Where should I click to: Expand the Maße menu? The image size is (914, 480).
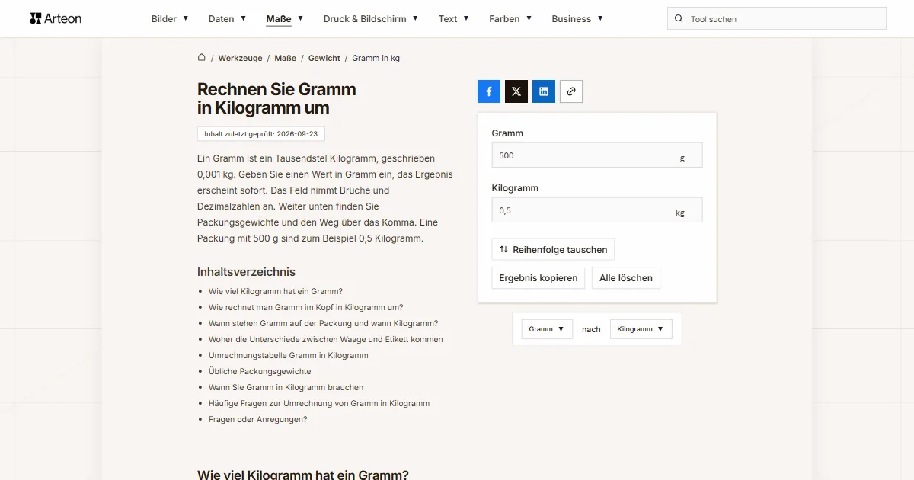[x=285, y=19]
